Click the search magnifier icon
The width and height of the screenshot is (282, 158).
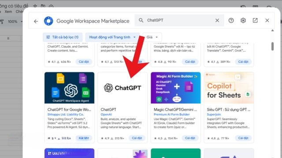pos(141,20)
